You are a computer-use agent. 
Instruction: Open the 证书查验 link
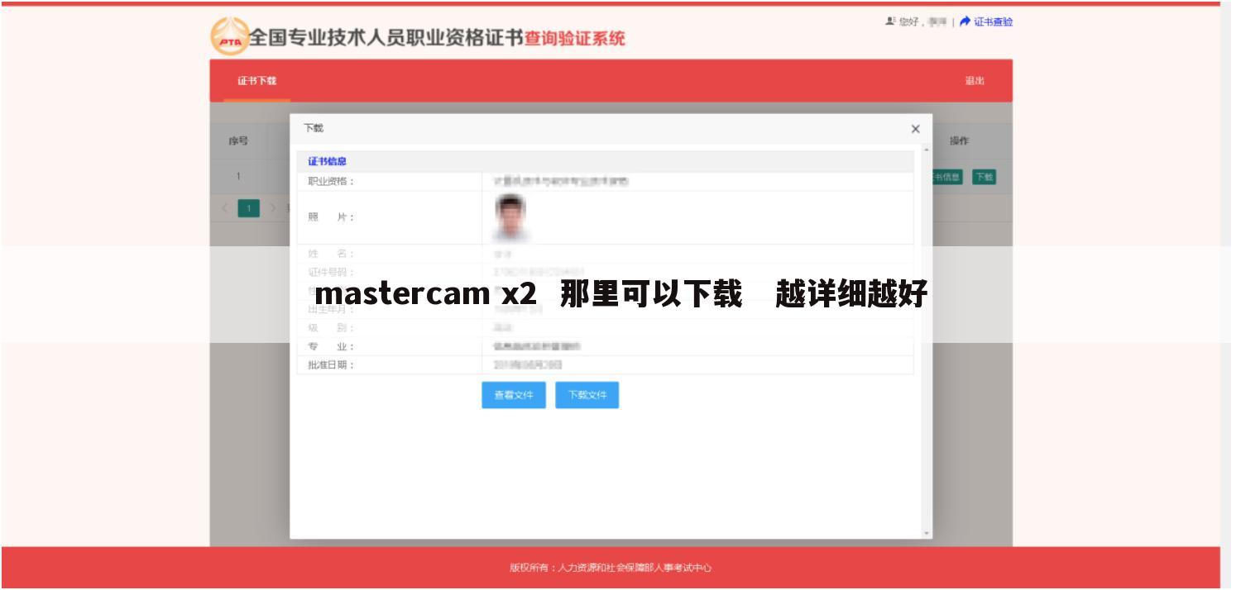(993, 22)
